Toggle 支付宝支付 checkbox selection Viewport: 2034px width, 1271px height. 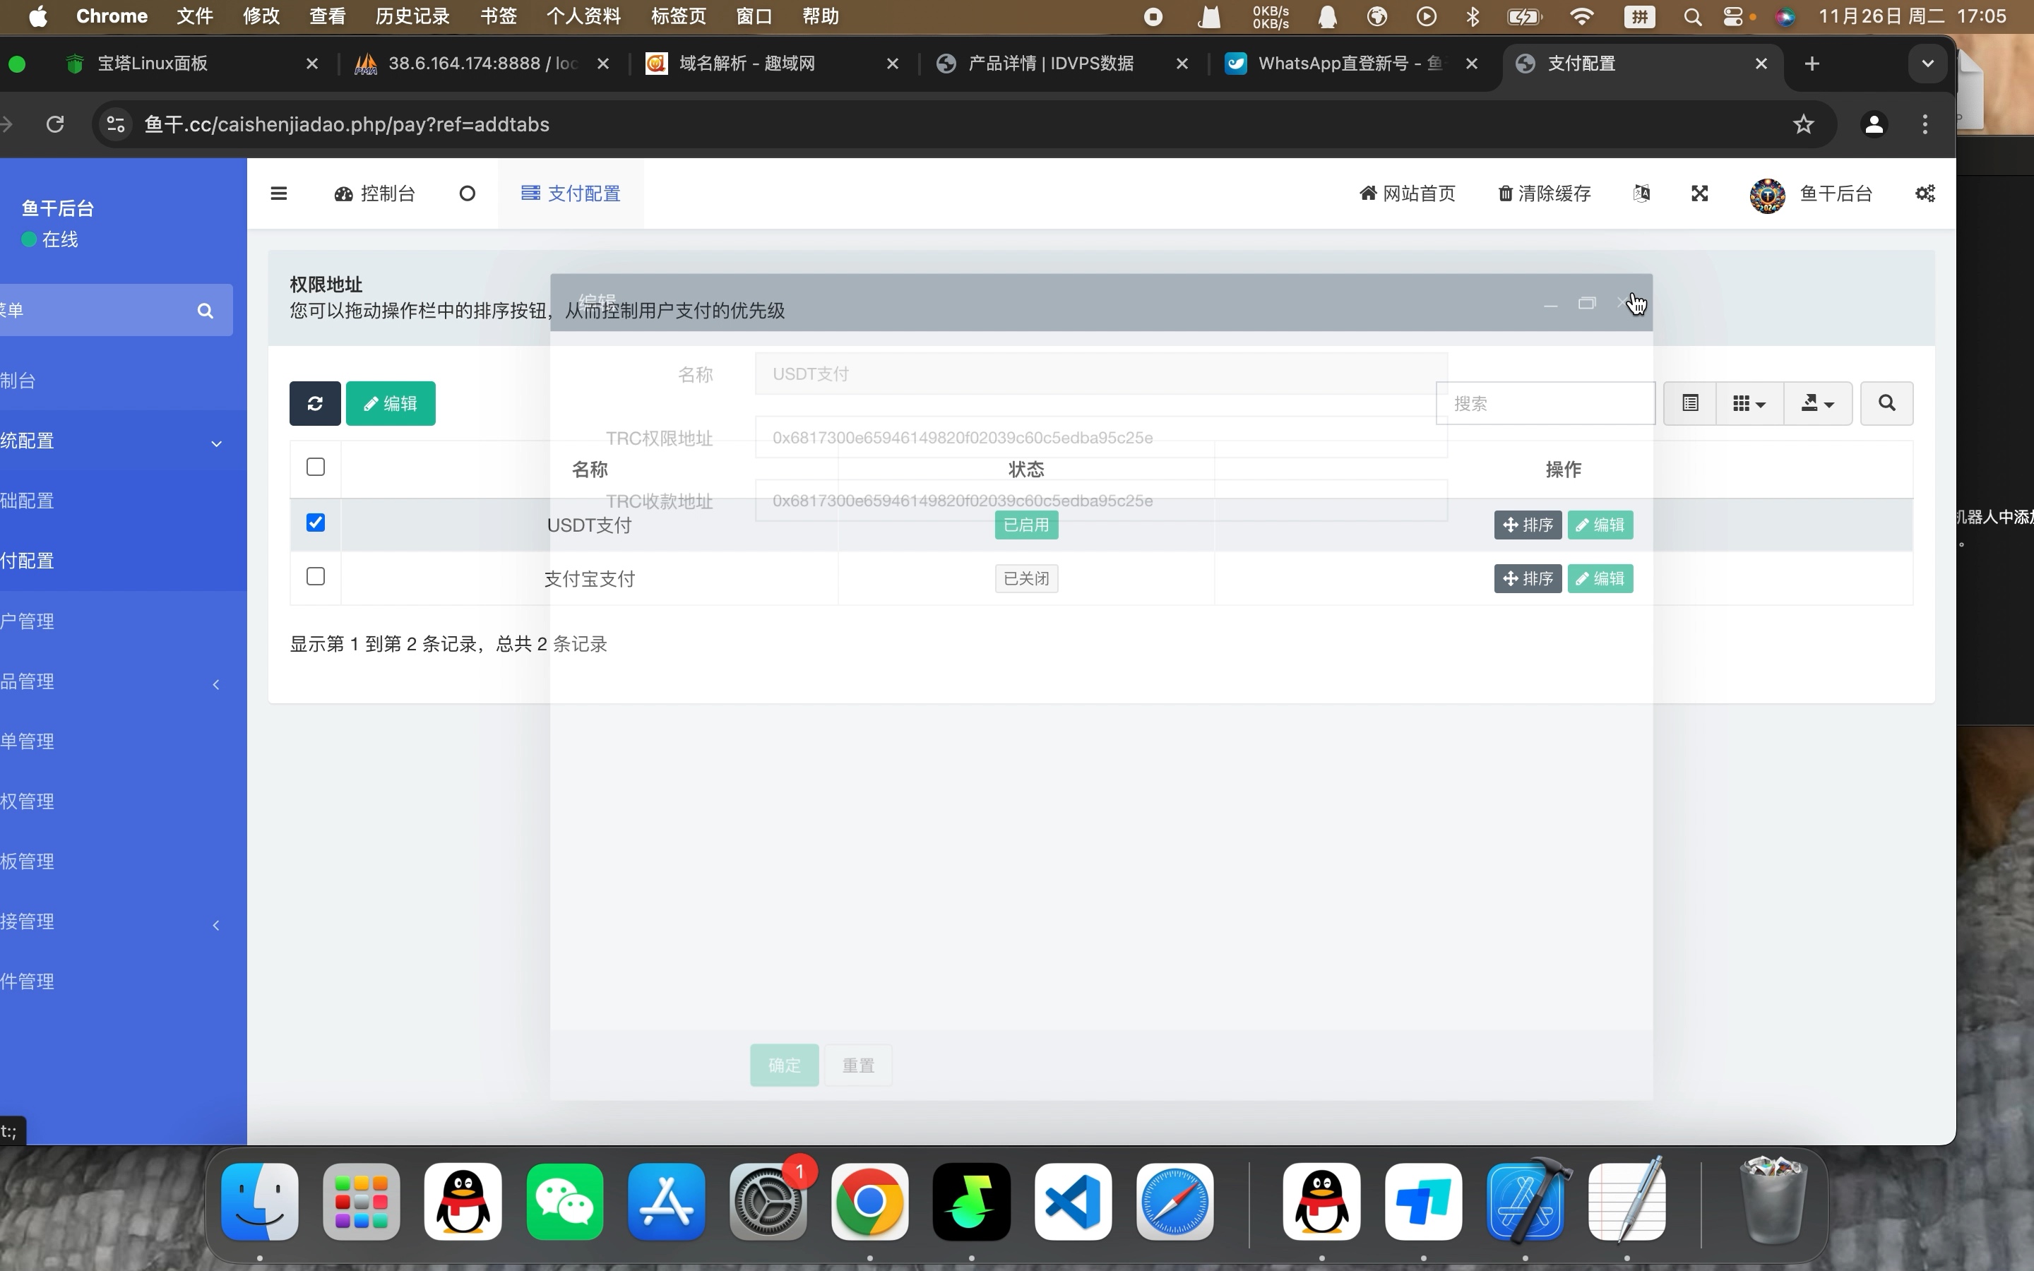[315, 575]
